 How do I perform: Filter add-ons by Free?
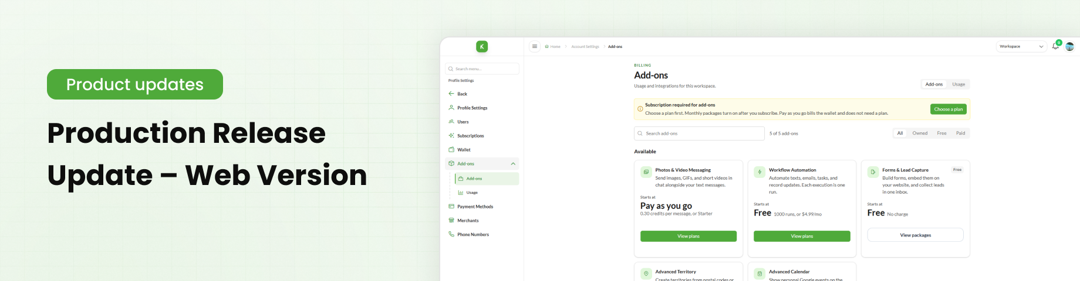pyautogui.click(x=941, y=133)
